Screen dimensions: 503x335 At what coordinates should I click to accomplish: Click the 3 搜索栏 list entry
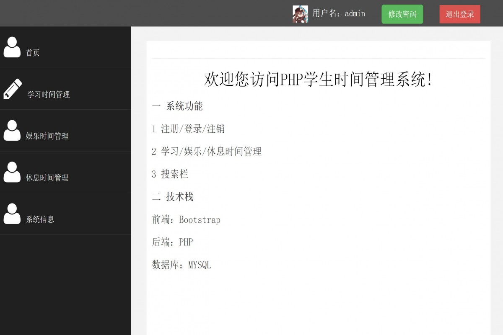point(170,174)
